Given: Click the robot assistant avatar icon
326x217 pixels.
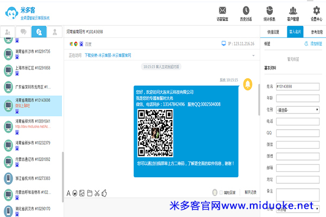Looking at the screenshot, I should pyautogui.click(x=215, y=193).
